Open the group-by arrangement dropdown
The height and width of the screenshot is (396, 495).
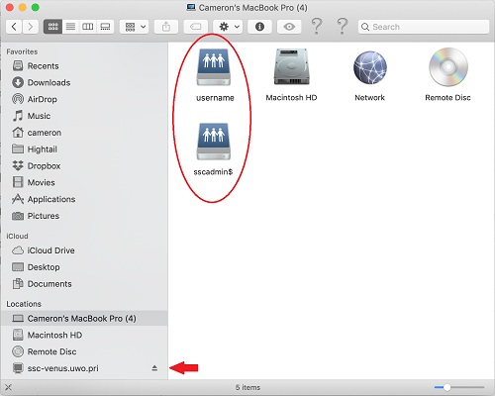(135, 27)
